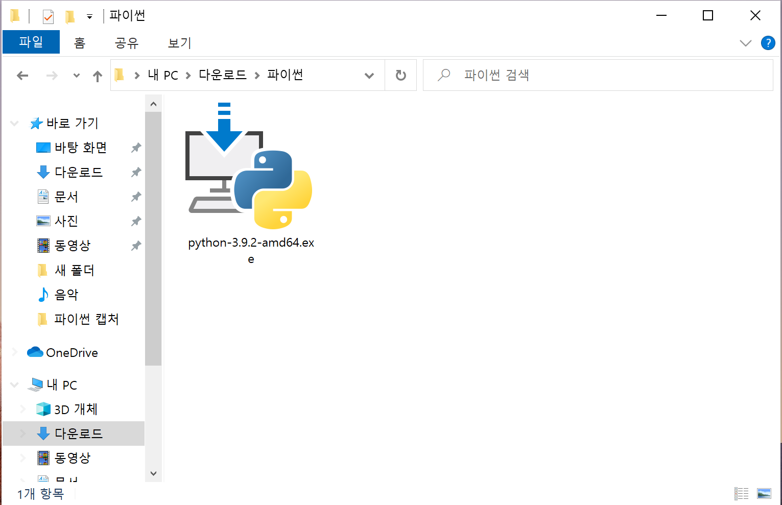
Task: Go up one folder level
Action: (x=98, y=76)
